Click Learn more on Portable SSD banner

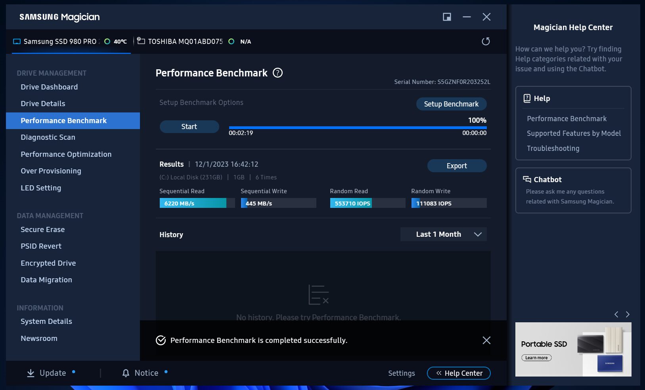536,358
